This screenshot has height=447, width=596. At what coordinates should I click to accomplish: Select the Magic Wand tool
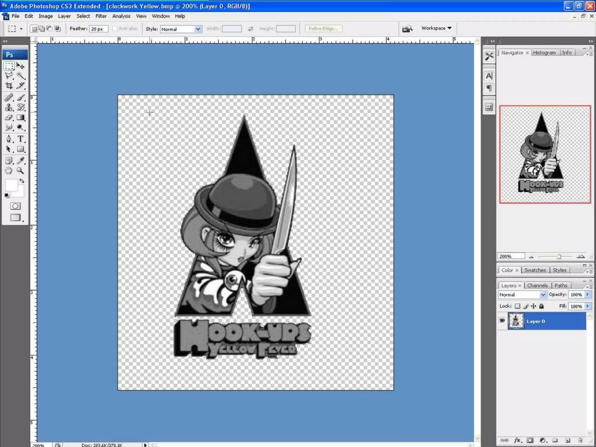click(21, 76)
